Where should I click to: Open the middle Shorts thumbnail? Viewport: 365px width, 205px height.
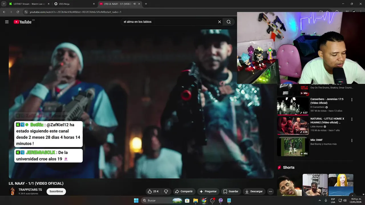click(315, 185)
